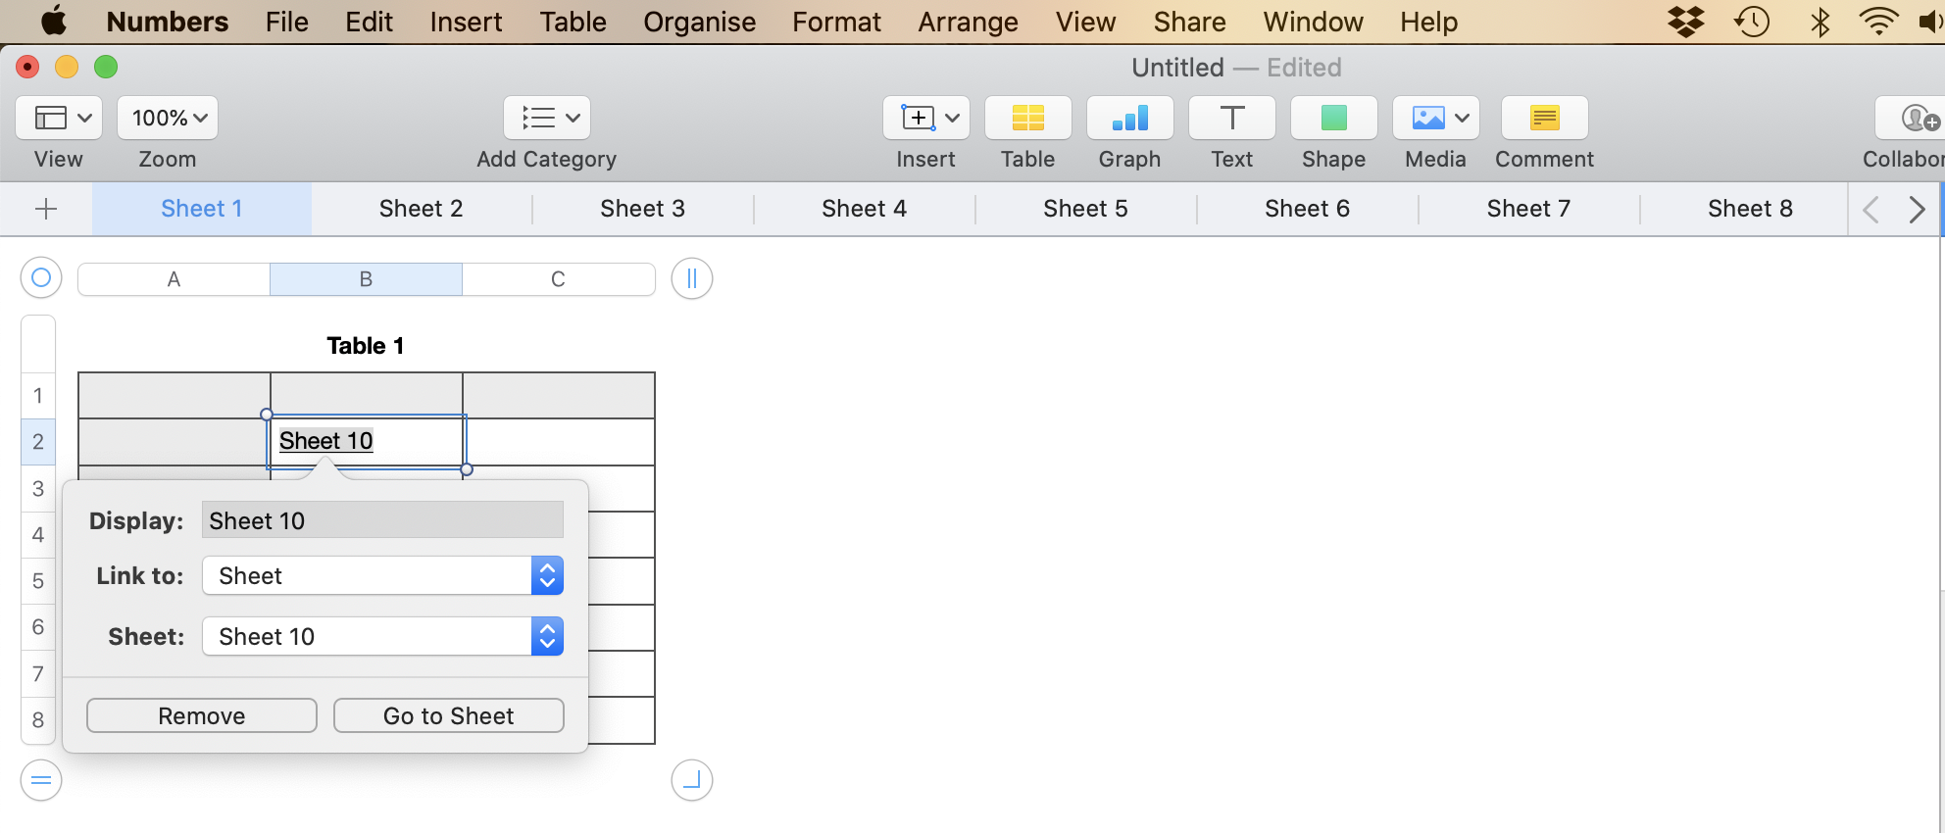The height and width of the screenshot is (833, 1945).
Task: Click the Display text field
Action: coord(382,520)
